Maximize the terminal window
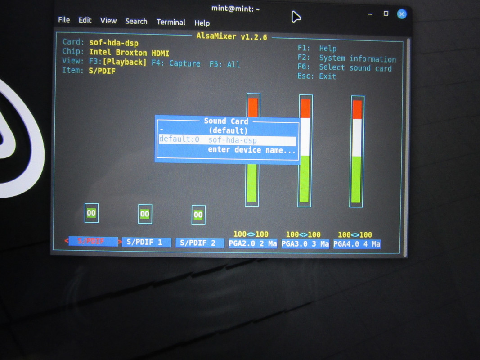Viewport: 480px width, 360px height. tap(386, 13)
